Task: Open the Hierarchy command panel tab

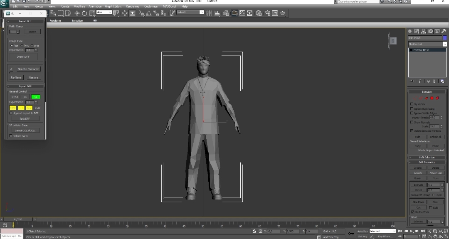Action: pos(423,31)
